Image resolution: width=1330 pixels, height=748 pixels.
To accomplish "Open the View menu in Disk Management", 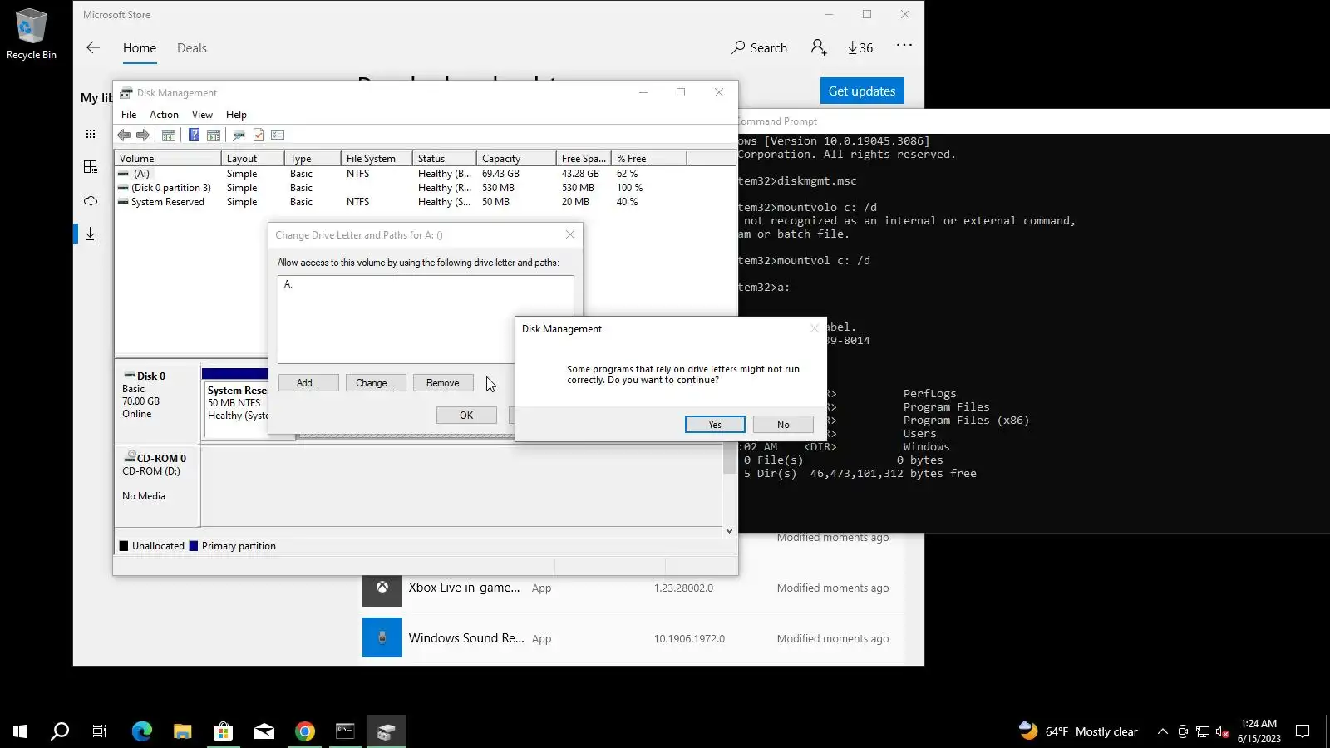I will tap(202, 115).
